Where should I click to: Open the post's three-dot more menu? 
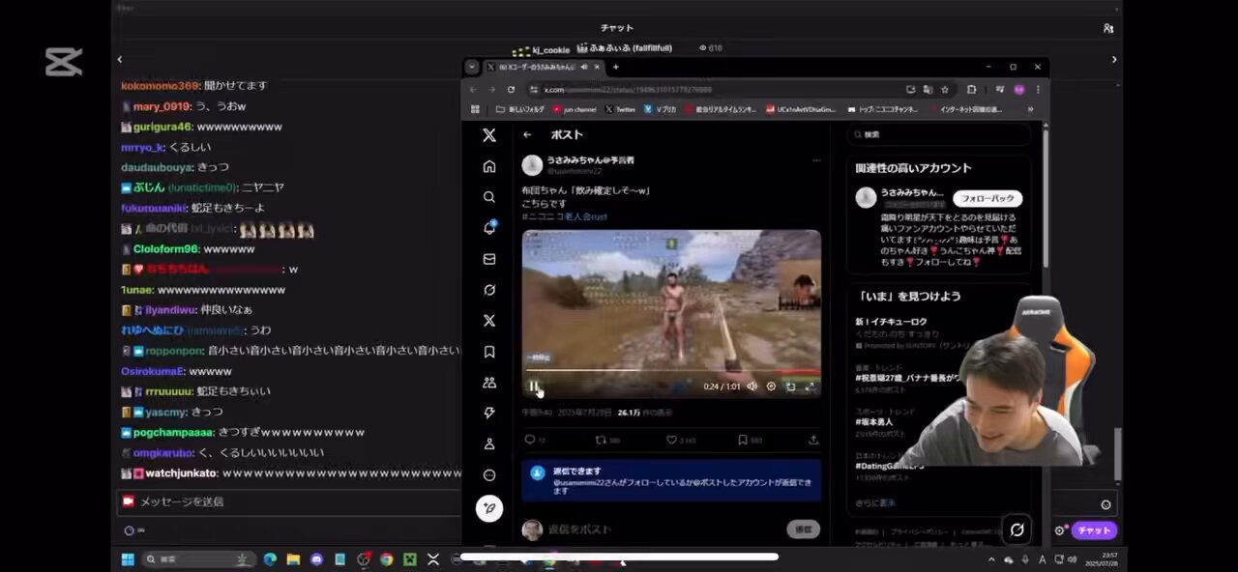click(x=816, y=160)
